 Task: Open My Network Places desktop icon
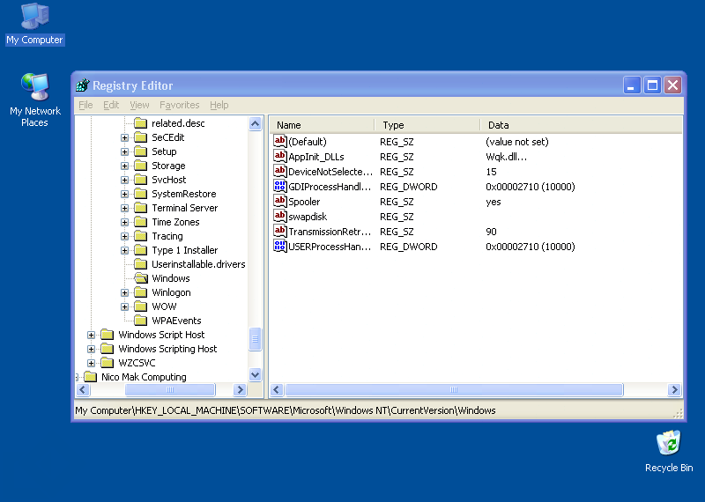click(x=34, y=100)
